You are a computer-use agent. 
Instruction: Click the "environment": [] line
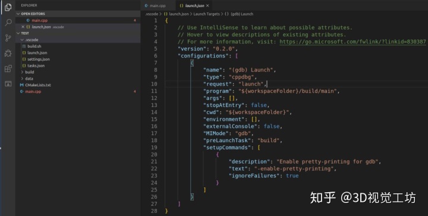[x=231, y=120]
